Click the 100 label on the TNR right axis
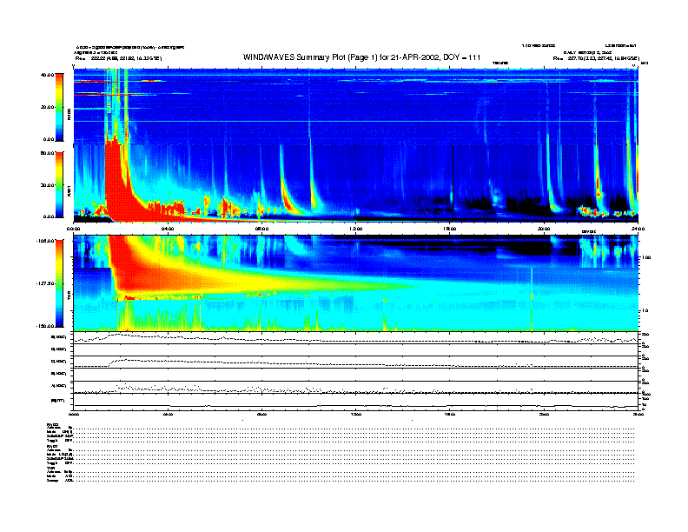Screen dimensions: 688x532 point(645,257)
